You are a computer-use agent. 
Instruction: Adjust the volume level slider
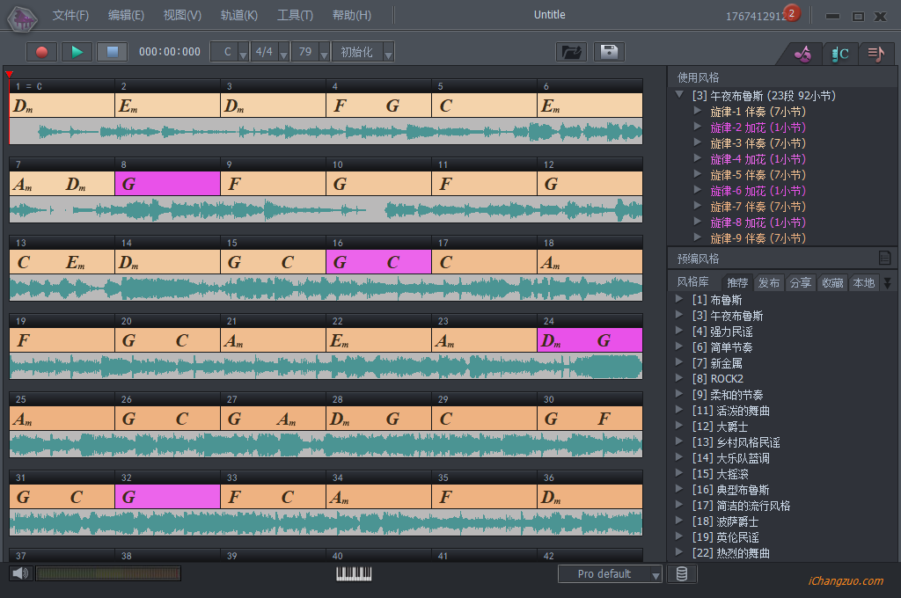pos(108,573)
